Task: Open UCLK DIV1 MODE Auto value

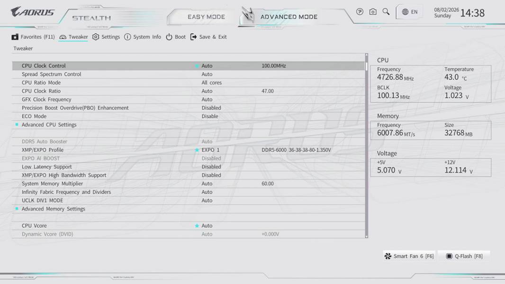Action: point(207,200)
